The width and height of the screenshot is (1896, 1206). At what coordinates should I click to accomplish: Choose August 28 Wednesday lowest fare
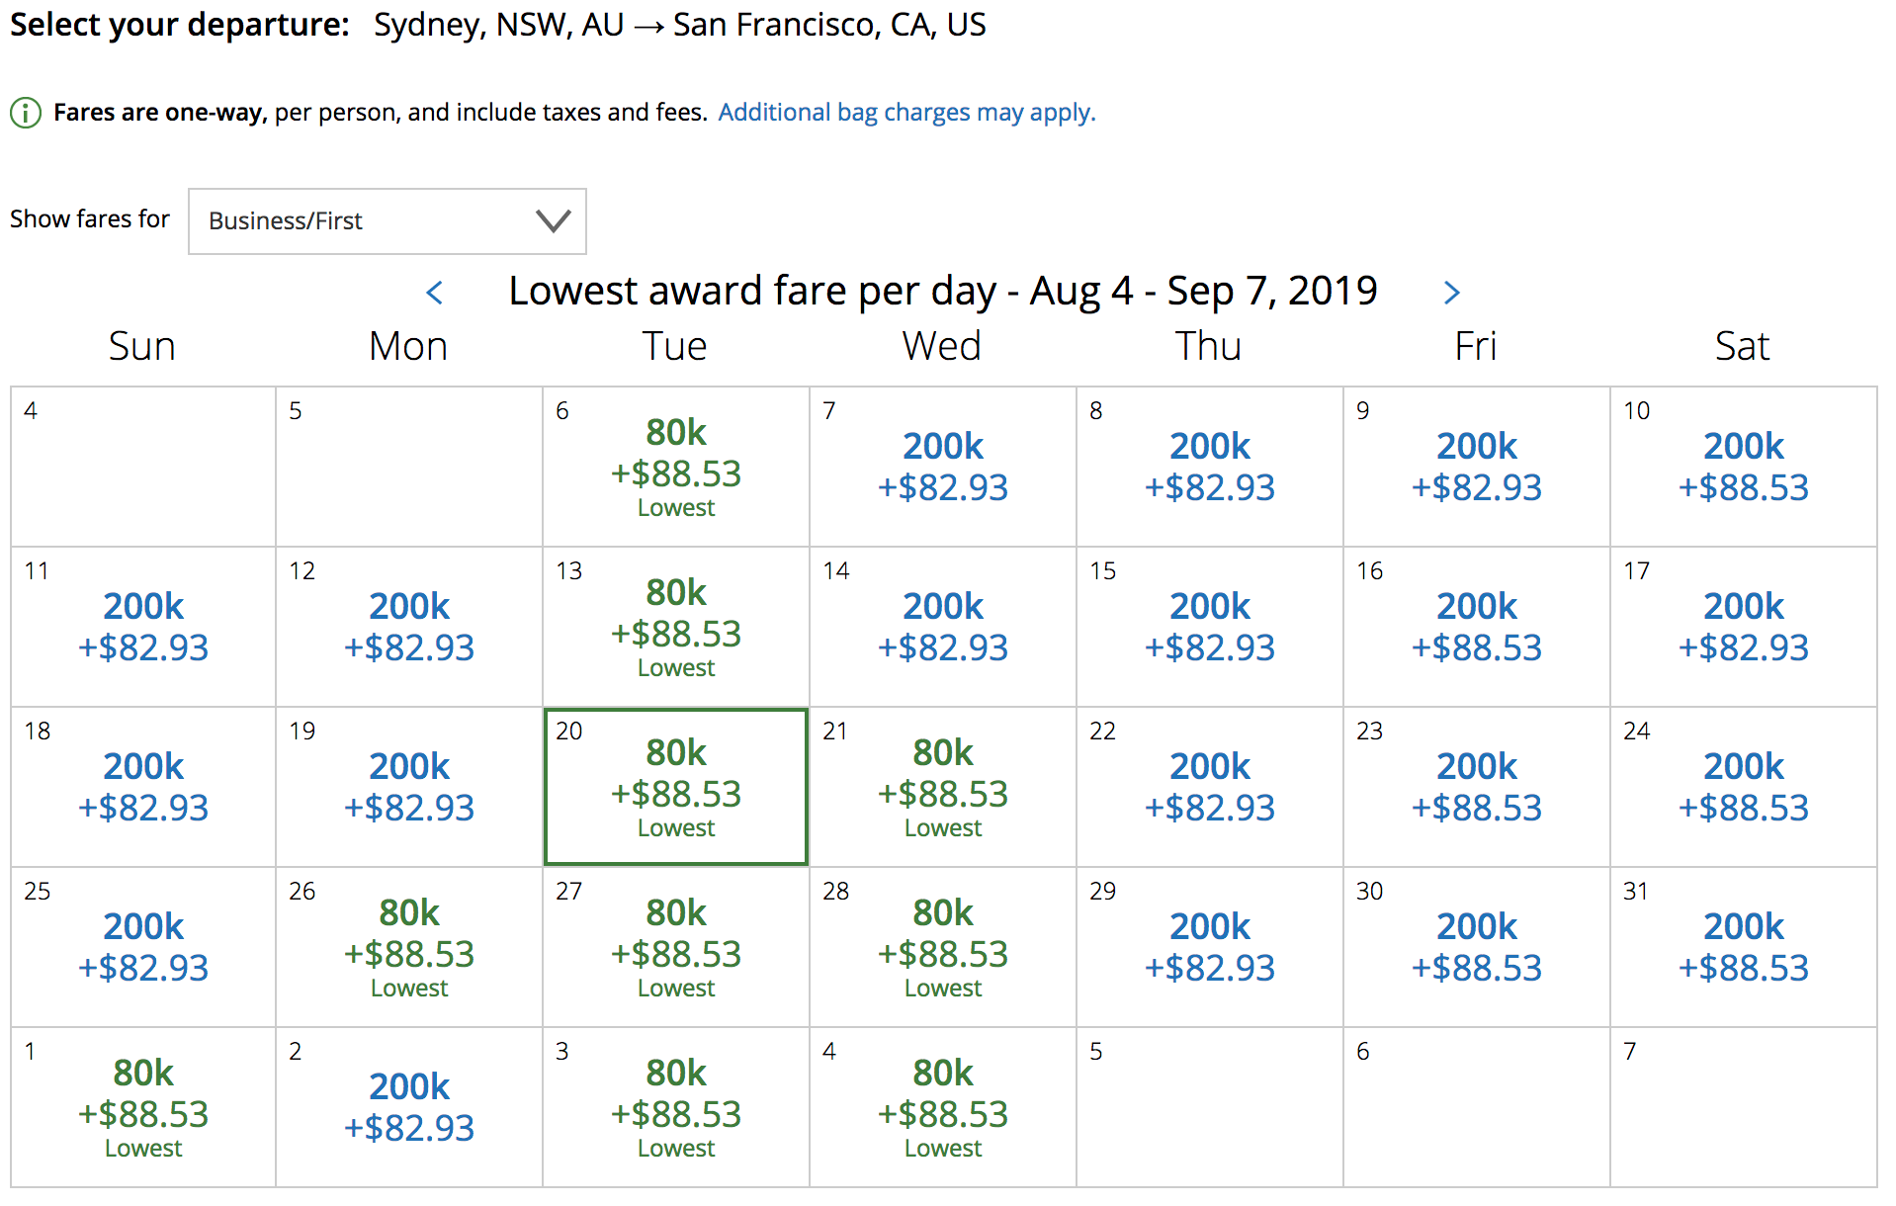pyautogui.click(x=943, y=947)
